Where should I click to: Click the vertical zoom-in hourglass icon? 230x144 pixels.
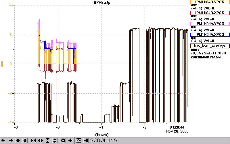[x=48, y=141]
